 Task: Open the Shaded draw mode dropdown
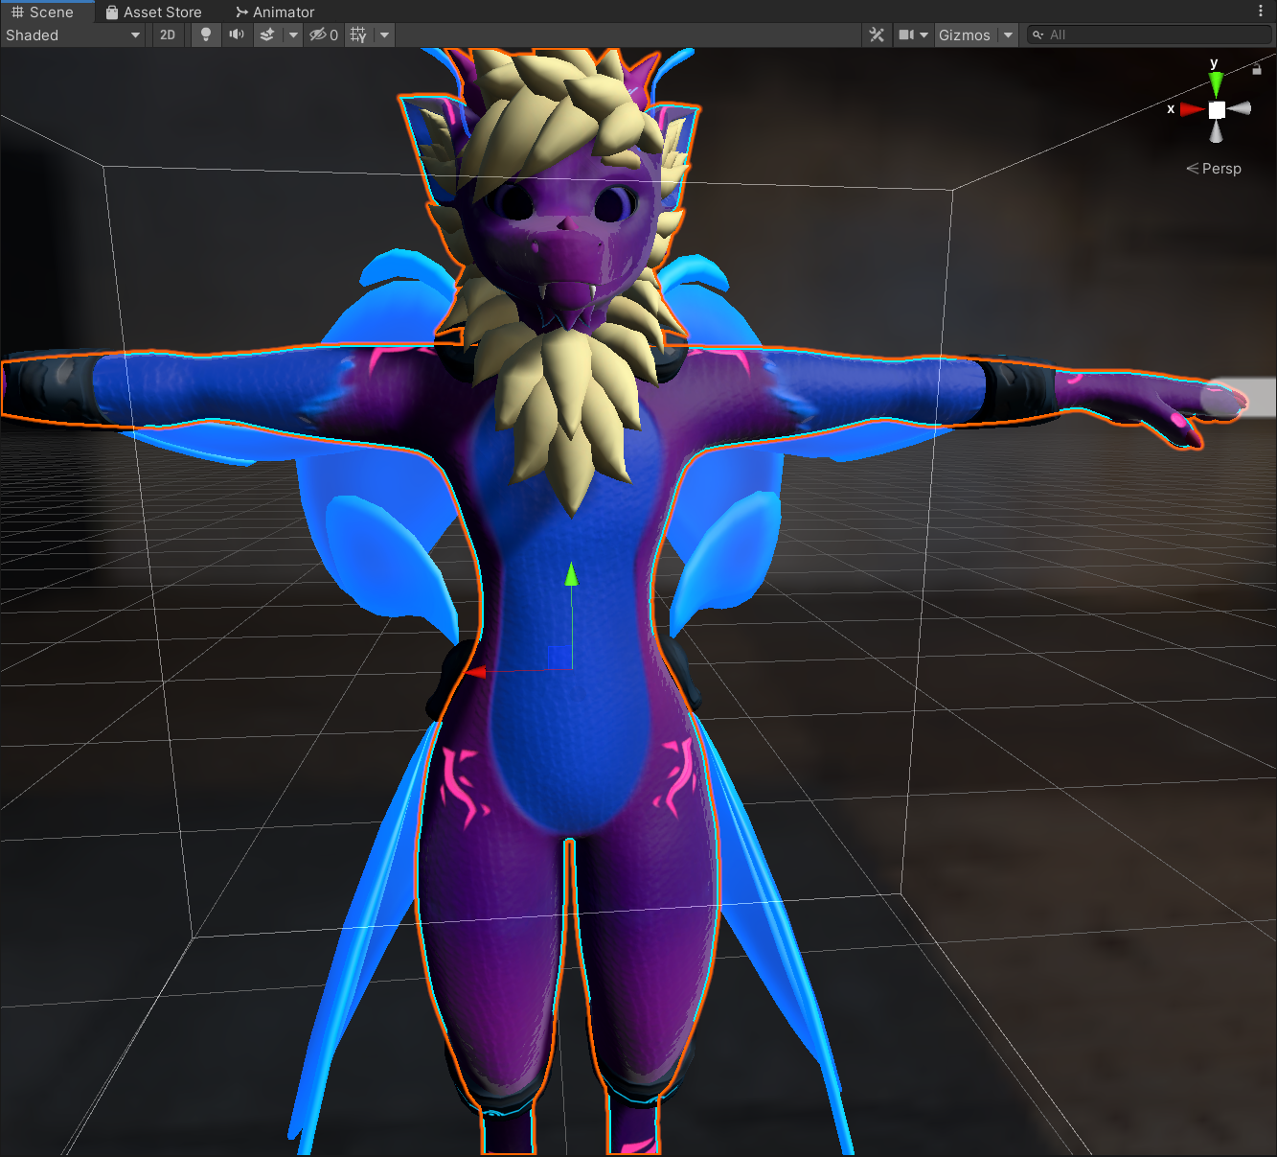point(73,35)
